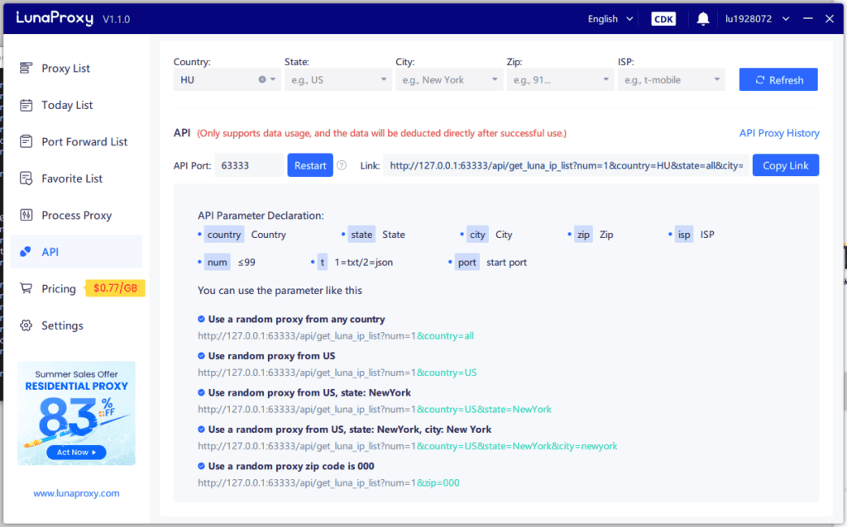Click the 83% off Act Now banner
847x527 pixels.
(x=76, y=452)
